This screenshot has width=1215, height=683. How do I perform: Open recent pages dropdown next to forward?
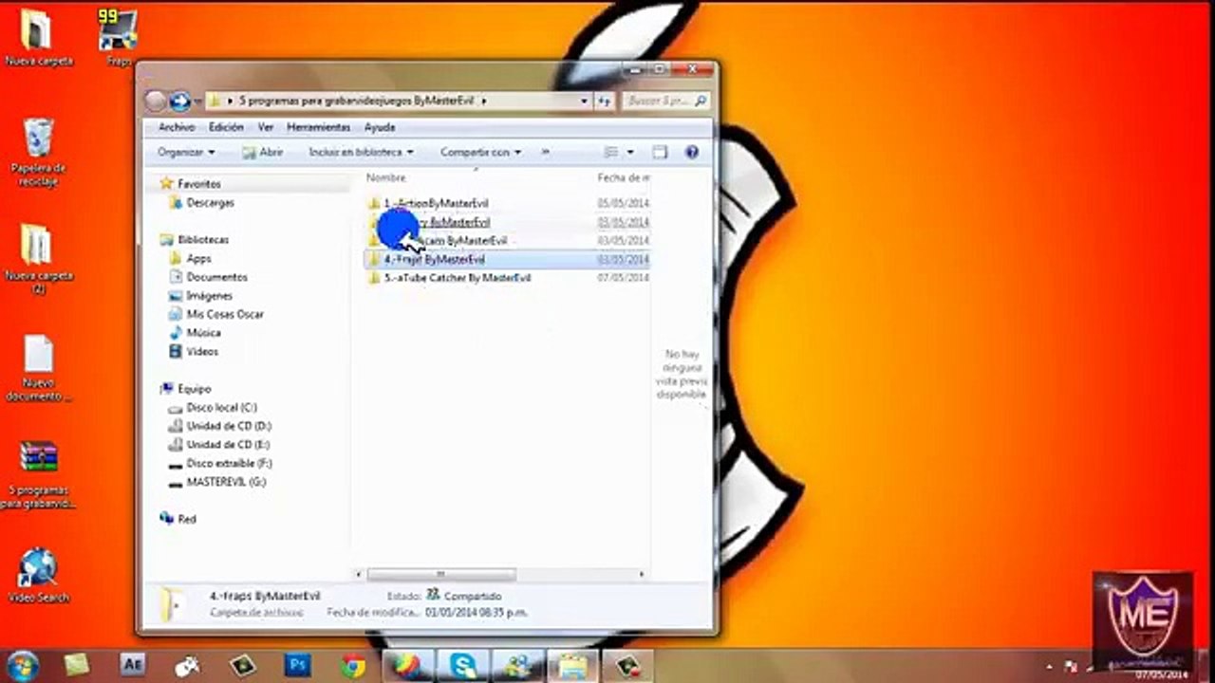(197, 101)
